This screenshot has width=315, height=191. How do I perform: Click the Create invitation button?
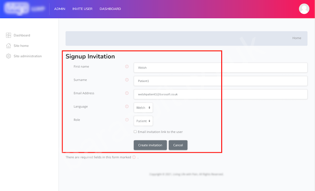point(150,145)
